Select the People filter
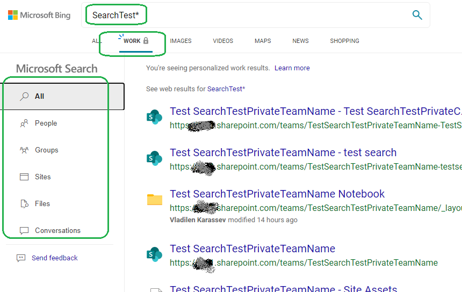Viewport: 462px width, 292px height. pos(46,123)
